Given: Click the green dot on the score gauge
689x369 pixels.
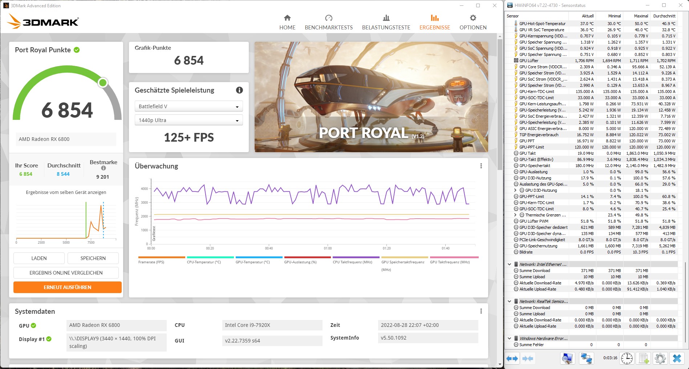Looking at the screenshot, I should click(x=103, y=83).
